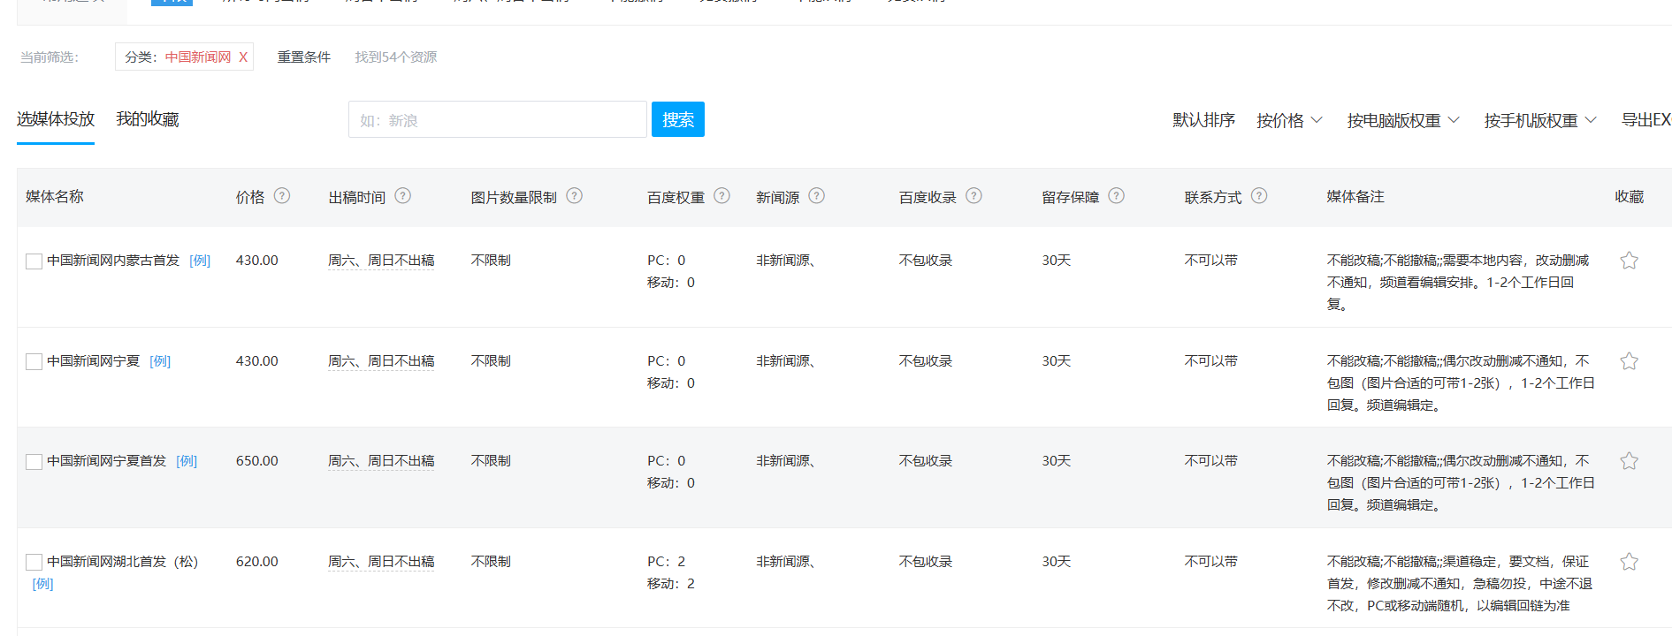Open help icon next to 出稿时间 header
Viewport: 1672px width, 636px height.
[403, 196]
